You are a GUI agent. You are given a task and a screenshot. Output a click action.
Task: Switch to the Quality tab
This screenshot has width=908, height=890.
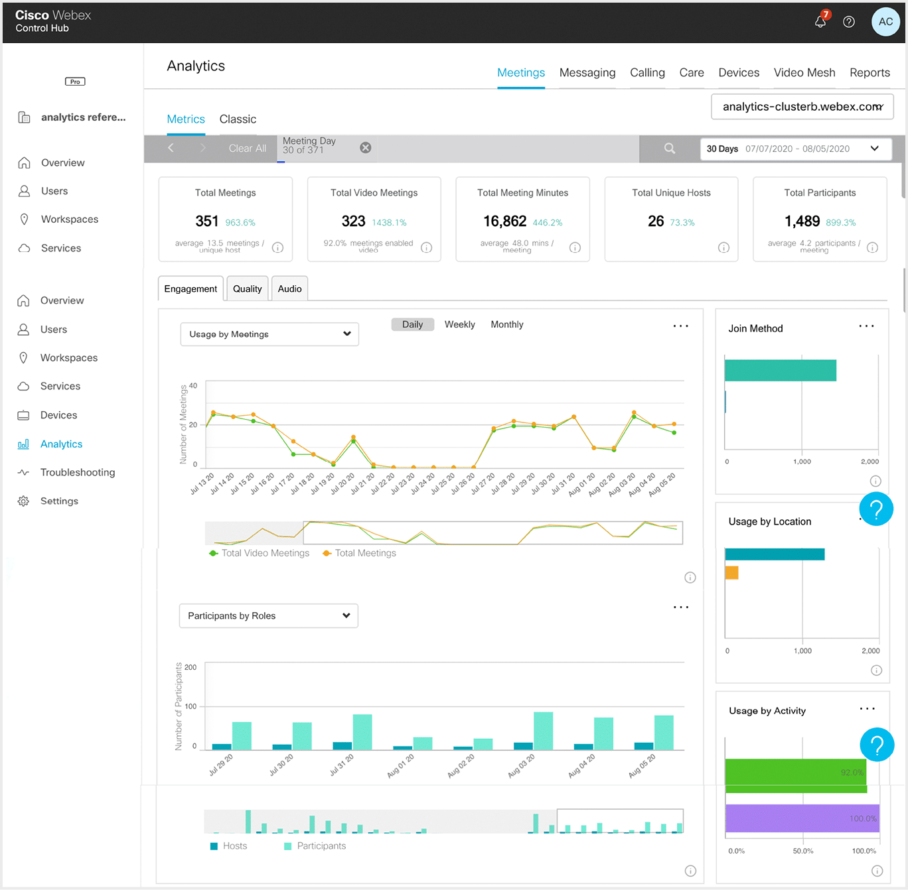tap(247, 288)
